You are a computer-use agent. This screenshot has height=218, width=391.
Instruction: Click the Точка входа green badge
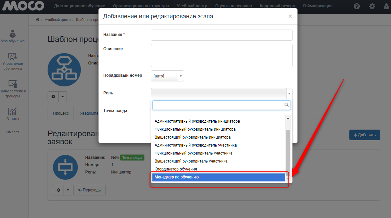click(x=132, y=158)
